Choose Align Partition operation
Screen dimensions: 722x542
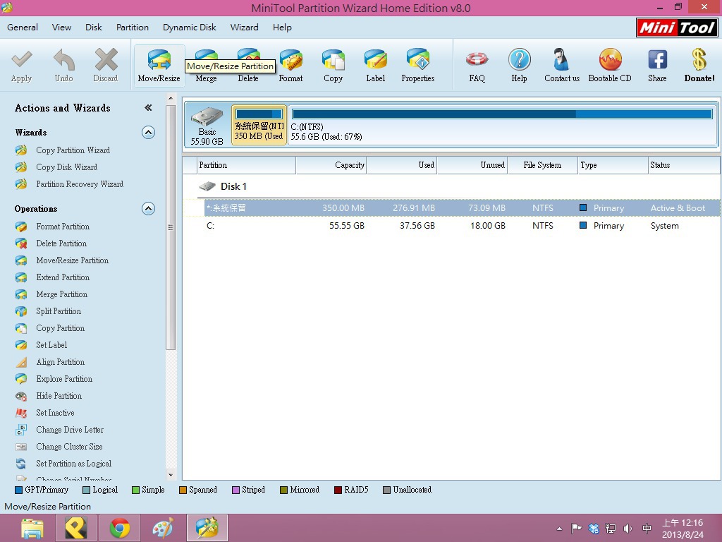pos(61,362)
